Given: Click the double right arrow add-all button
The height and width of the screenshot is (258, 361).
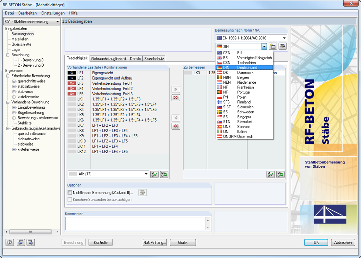Looking at the screenshot, I should point(176,98).
